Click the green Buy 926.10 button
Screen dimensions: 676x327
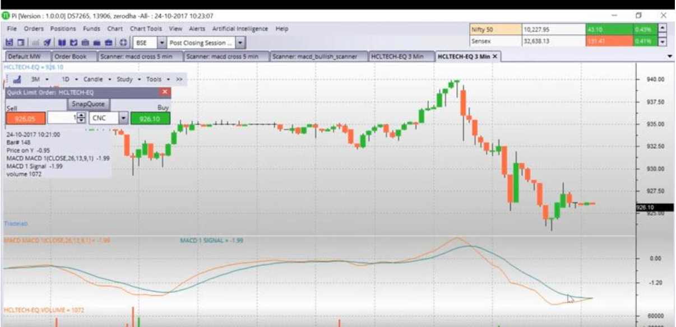150,119
